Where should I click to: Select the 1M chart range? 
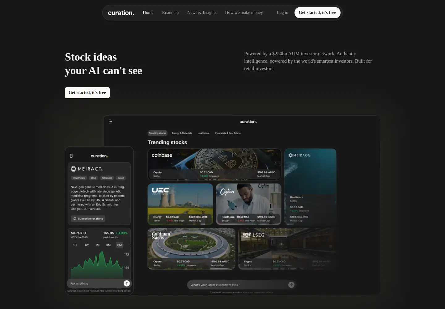[x=97, y=245]
